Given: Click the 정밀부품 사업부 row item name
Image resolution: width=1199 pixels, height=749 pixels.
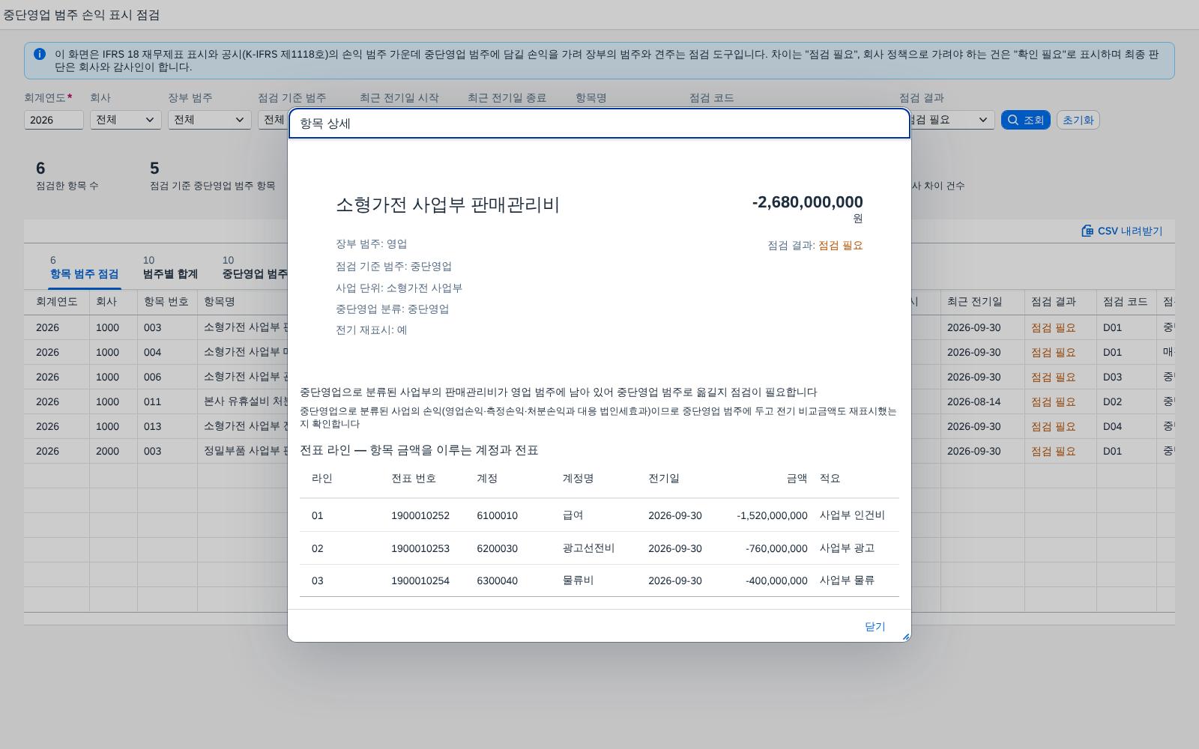Looking at the screenshot, I should [246, 451].
